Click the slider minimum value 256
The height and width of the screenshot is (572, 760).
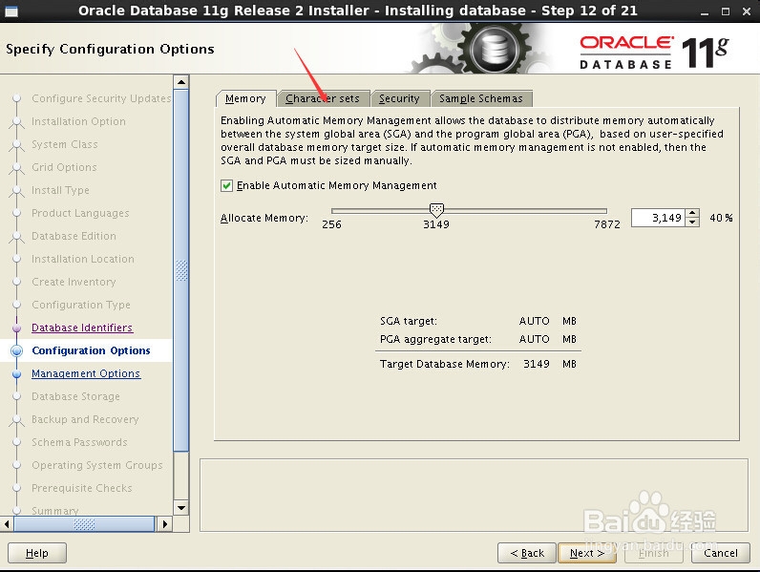[x=331, y=224]
